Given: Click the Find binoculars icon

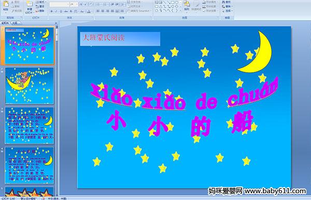Looking at the screenshot, I should 227,2.
